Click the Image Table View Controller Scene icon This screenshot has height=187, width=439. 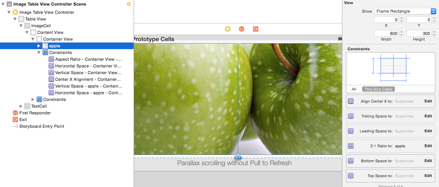pyautogui.click(x=9, y=4)
